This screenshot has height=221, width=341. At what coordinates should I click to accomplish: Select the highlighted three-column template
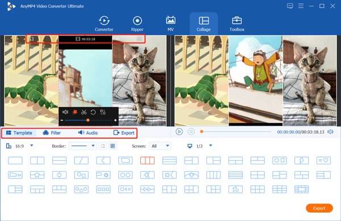147,160
